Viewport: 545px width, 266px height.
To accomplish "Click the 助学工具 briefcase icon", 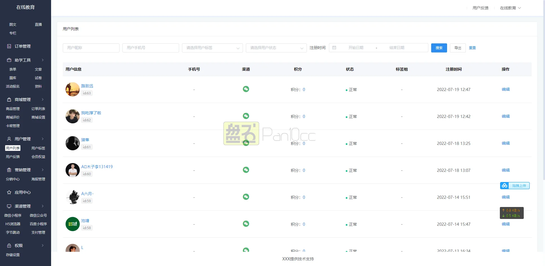I will [x=9, y=60].
